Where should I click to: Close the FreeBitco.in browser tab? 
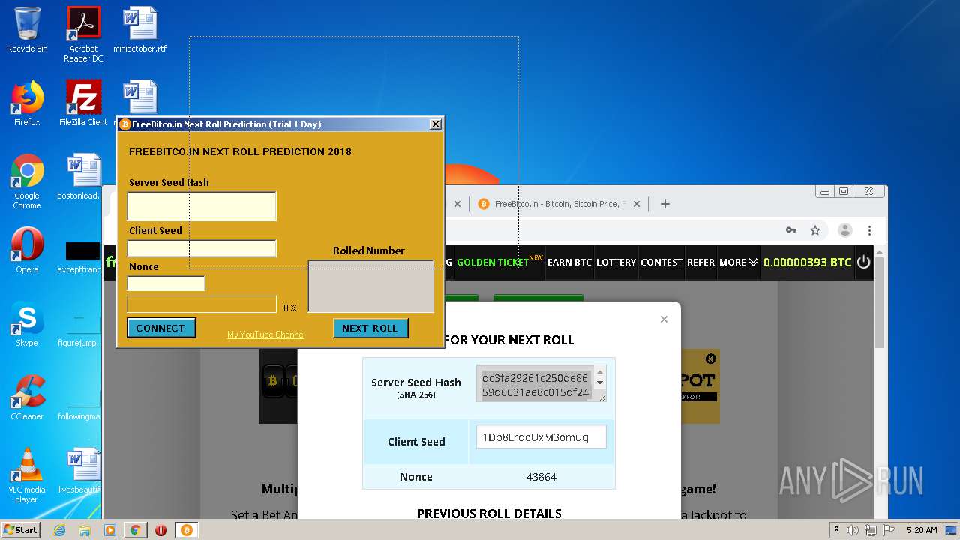click(x=637, y=204)
